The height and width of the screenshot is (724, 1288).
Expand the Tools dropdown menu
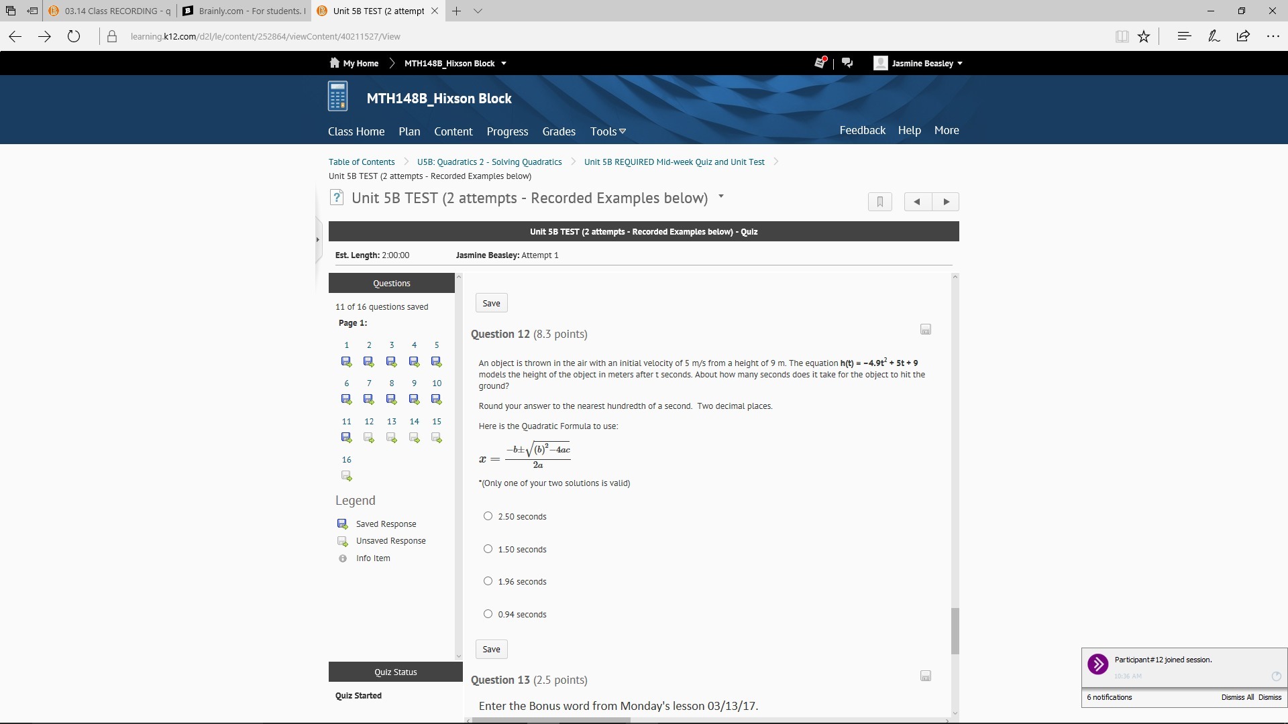click(x=608, y=131)
